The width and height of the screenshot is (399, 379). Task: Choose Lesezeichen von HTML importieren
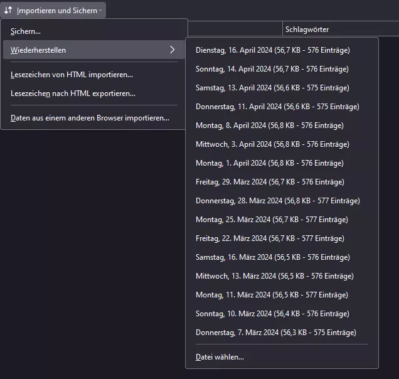72,75
